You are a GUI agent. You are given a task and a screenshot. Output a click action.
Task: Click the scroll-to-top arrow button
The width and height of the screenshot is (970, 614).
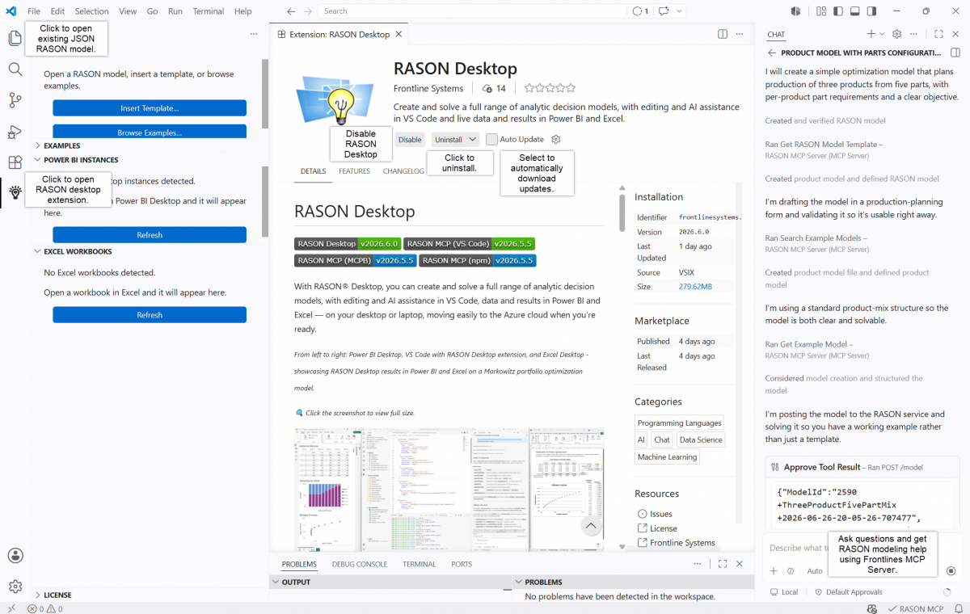coord(591,526)
